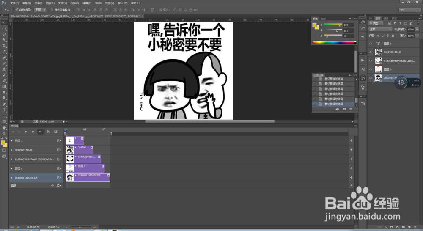423x231 pixels.
Task: Select the last 裁切剪辑的结尾 history state
Action: pos(333,104)
